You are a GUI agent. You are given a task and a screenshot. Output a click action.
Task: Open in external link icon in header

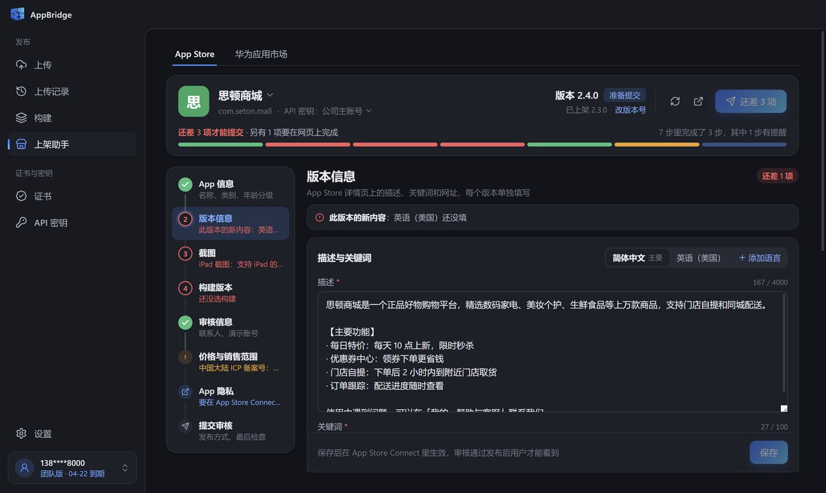698,101
